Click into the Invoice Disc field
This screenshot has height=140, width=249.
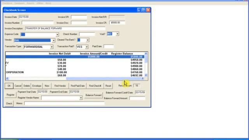point(79,23)
